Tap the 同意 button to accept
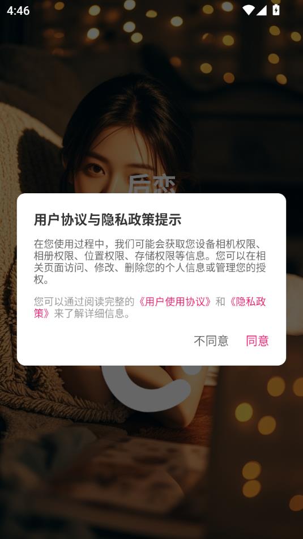This screenshot has width=303, height=539. click(257, 341)
